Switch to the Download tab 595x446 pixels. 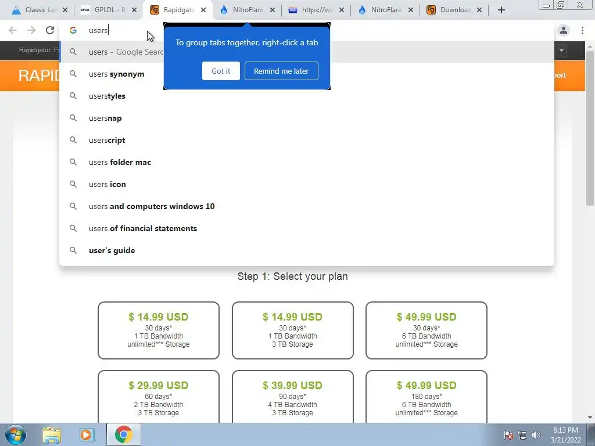454,10
